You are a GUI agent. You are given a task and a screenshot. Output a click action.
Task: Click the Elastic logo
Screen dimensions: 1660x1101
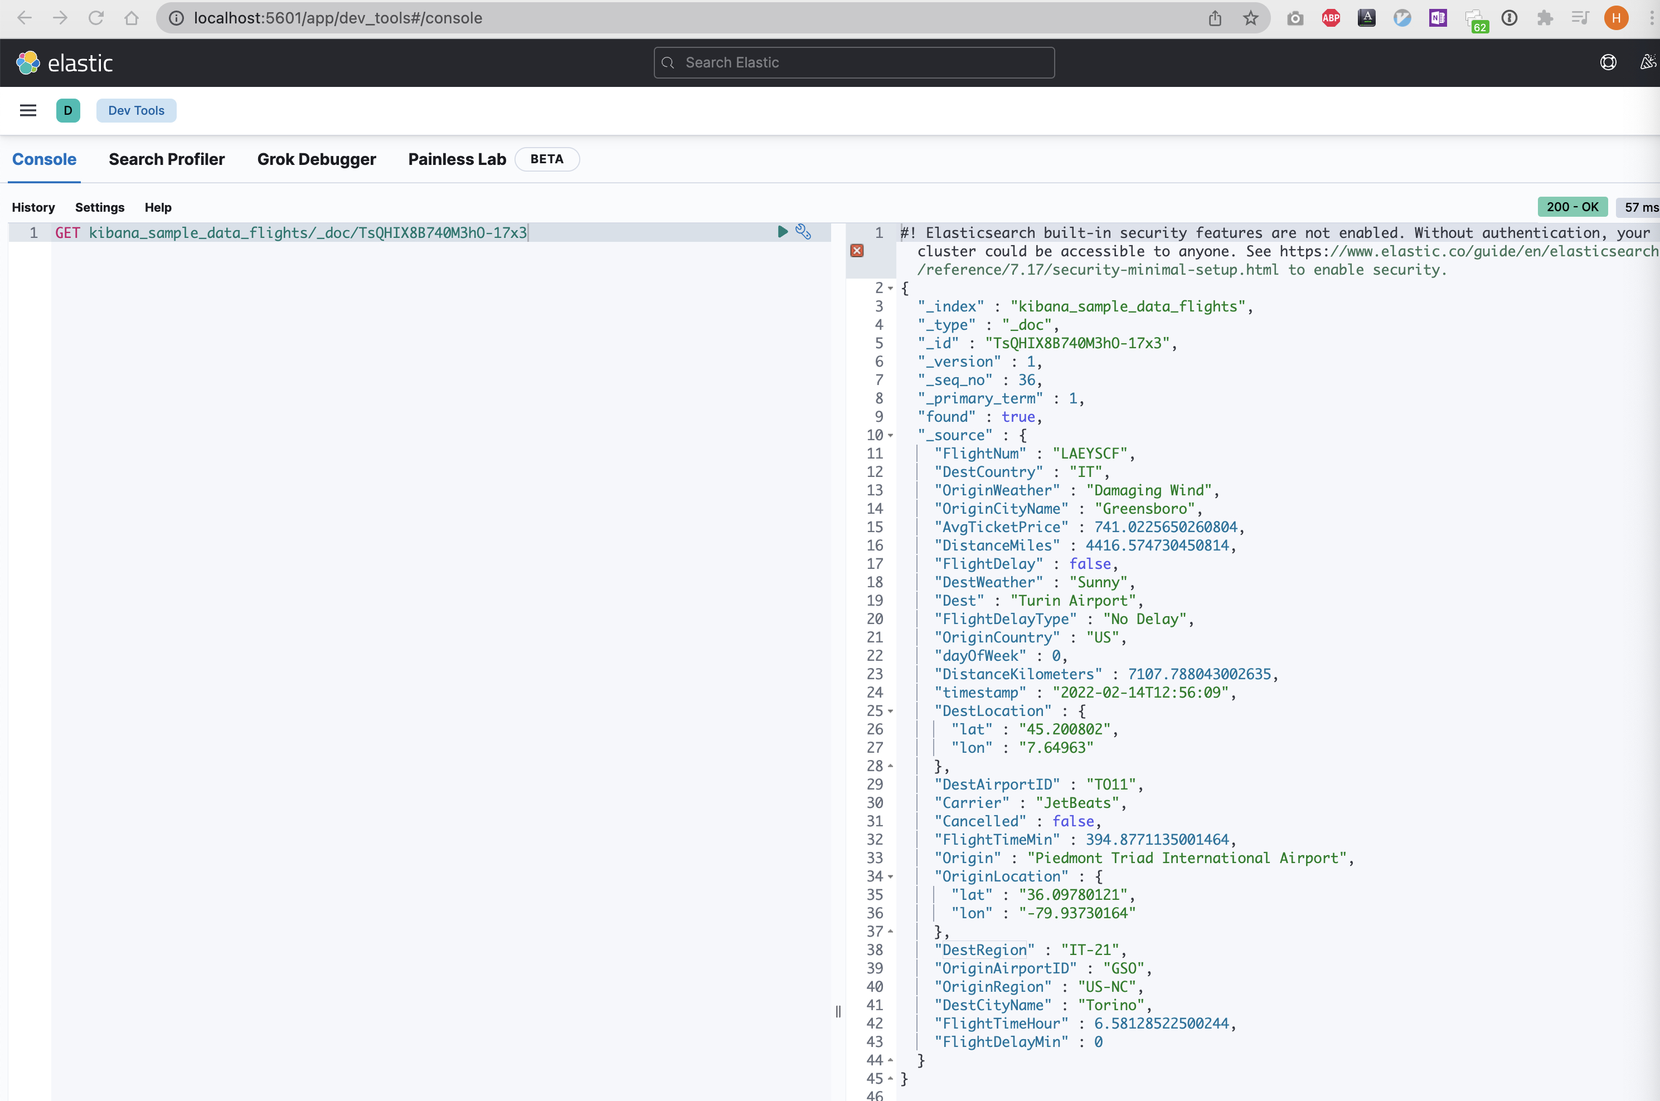[64, 62]
